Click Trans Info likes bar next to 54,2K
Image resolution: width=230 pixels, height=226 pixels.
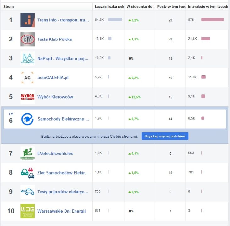click(x=115, y=19)
